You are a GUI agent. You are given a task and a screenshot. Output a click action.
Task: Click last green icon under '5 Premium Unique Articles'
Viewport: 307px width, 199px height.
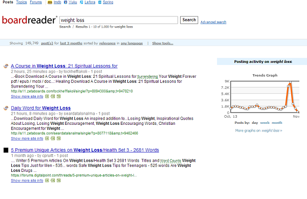(59, 181)
